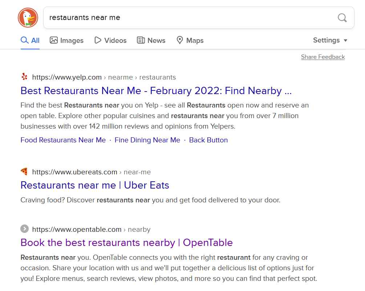Viewport: 365px width, 291px height.
Task: Open the Yelp restaurants result
Action: click(156, 91)
